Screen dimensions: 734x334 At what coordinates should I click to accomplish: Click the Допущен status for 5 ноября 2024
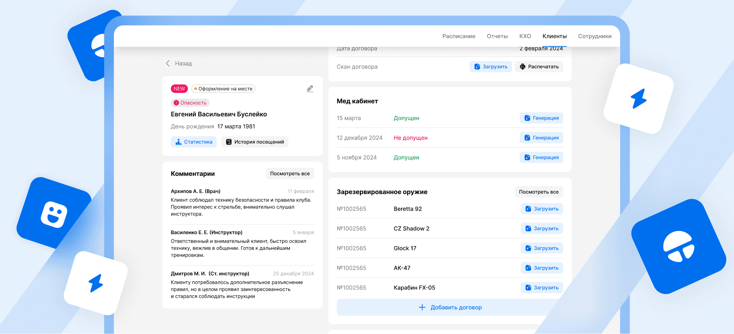[x=406, y=158]
